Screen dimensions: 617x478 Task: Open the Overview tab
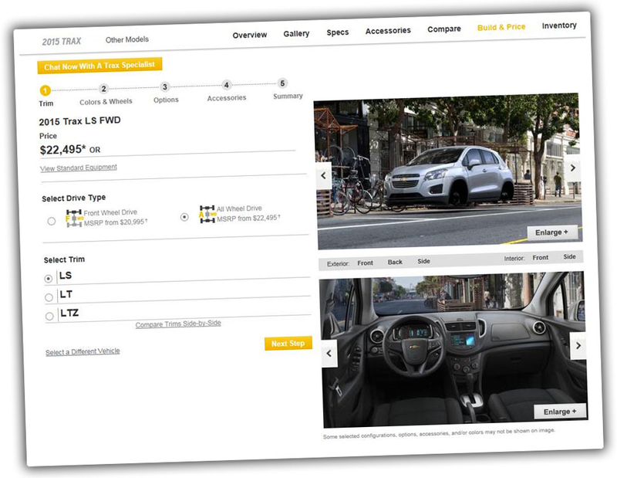pyautogui.click(x=249, y=35)
